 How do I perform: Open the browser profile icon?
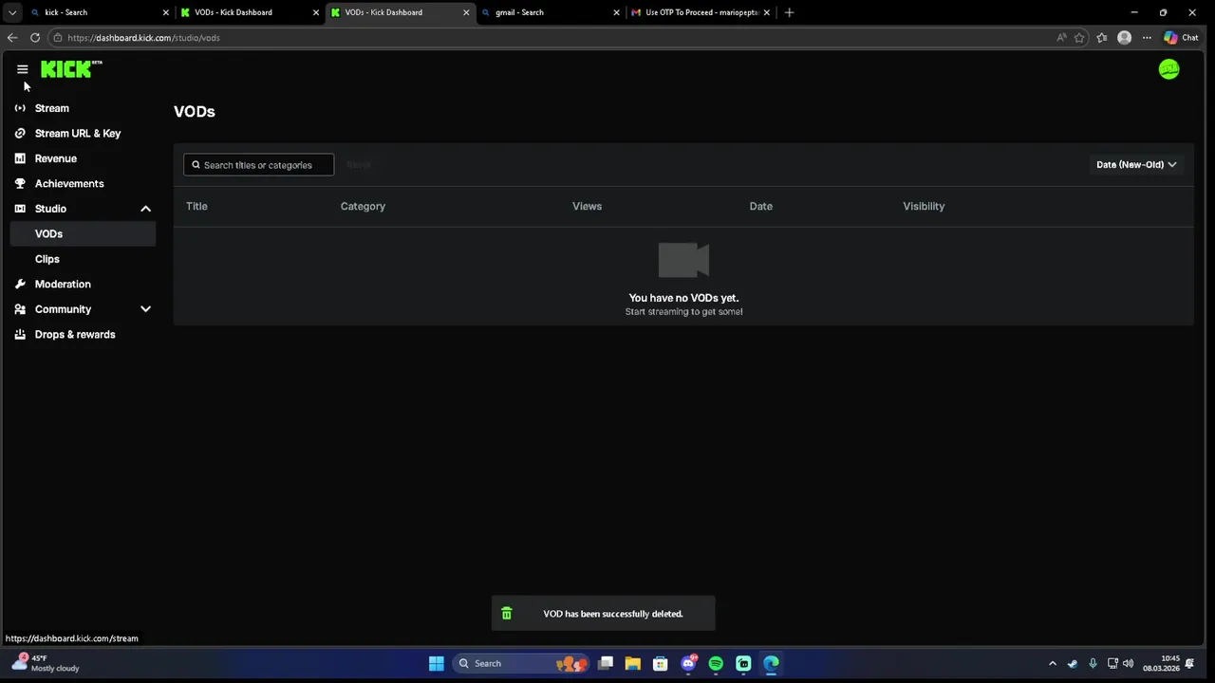point(1125,38)
